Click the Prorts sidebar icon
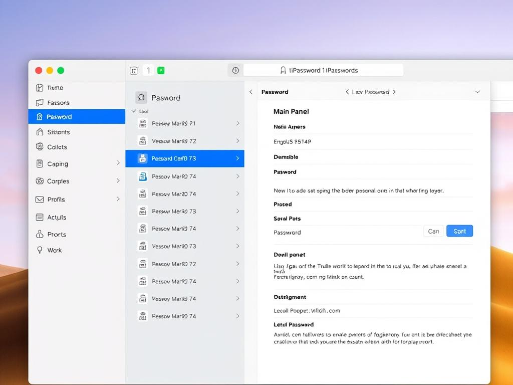 [x=40, y=234]
